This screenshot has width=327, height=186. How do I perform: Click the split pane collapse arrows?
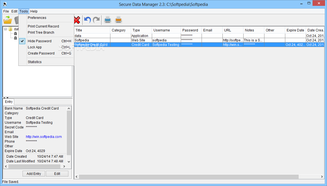point(6,98)
